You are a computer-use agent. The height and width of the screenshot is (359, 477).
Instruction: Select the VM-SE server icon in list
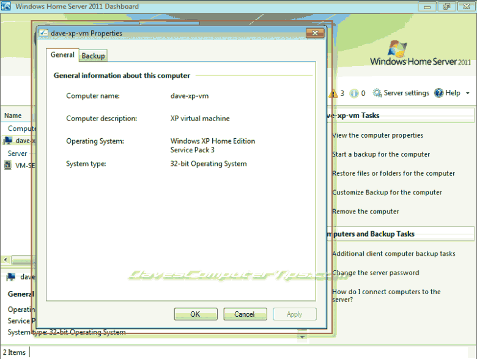pyautogui.click(x=7, y=165)
